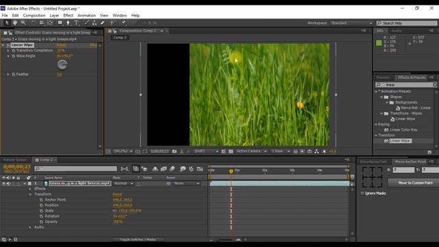
Task: Click the timeline layer search field
Action: [75, 169]
